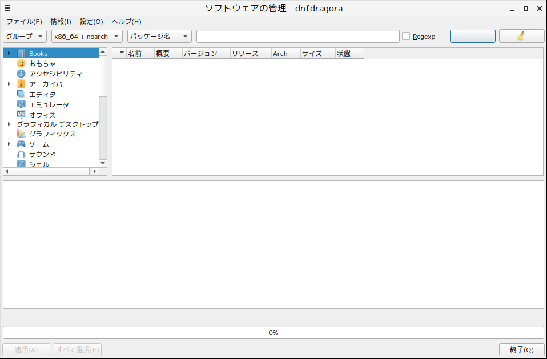Click the checkbox column header arrow
Viewport: 547px width, 359px height.
pos(122,53)
